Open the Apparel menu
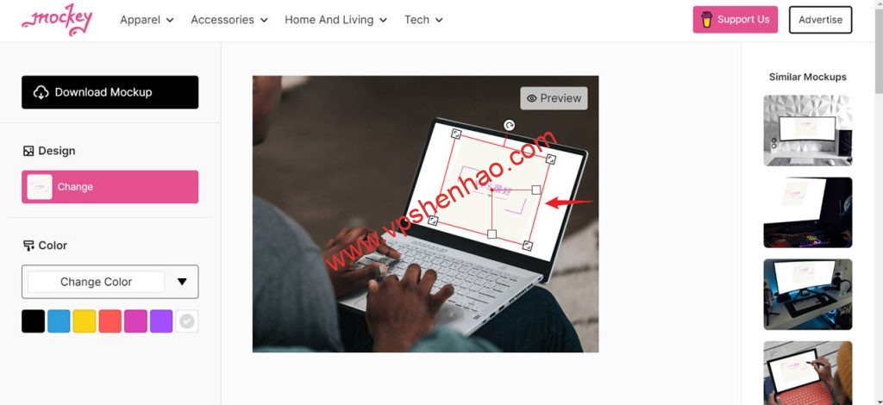Viewport: 883px width, 405px height. 147,20
